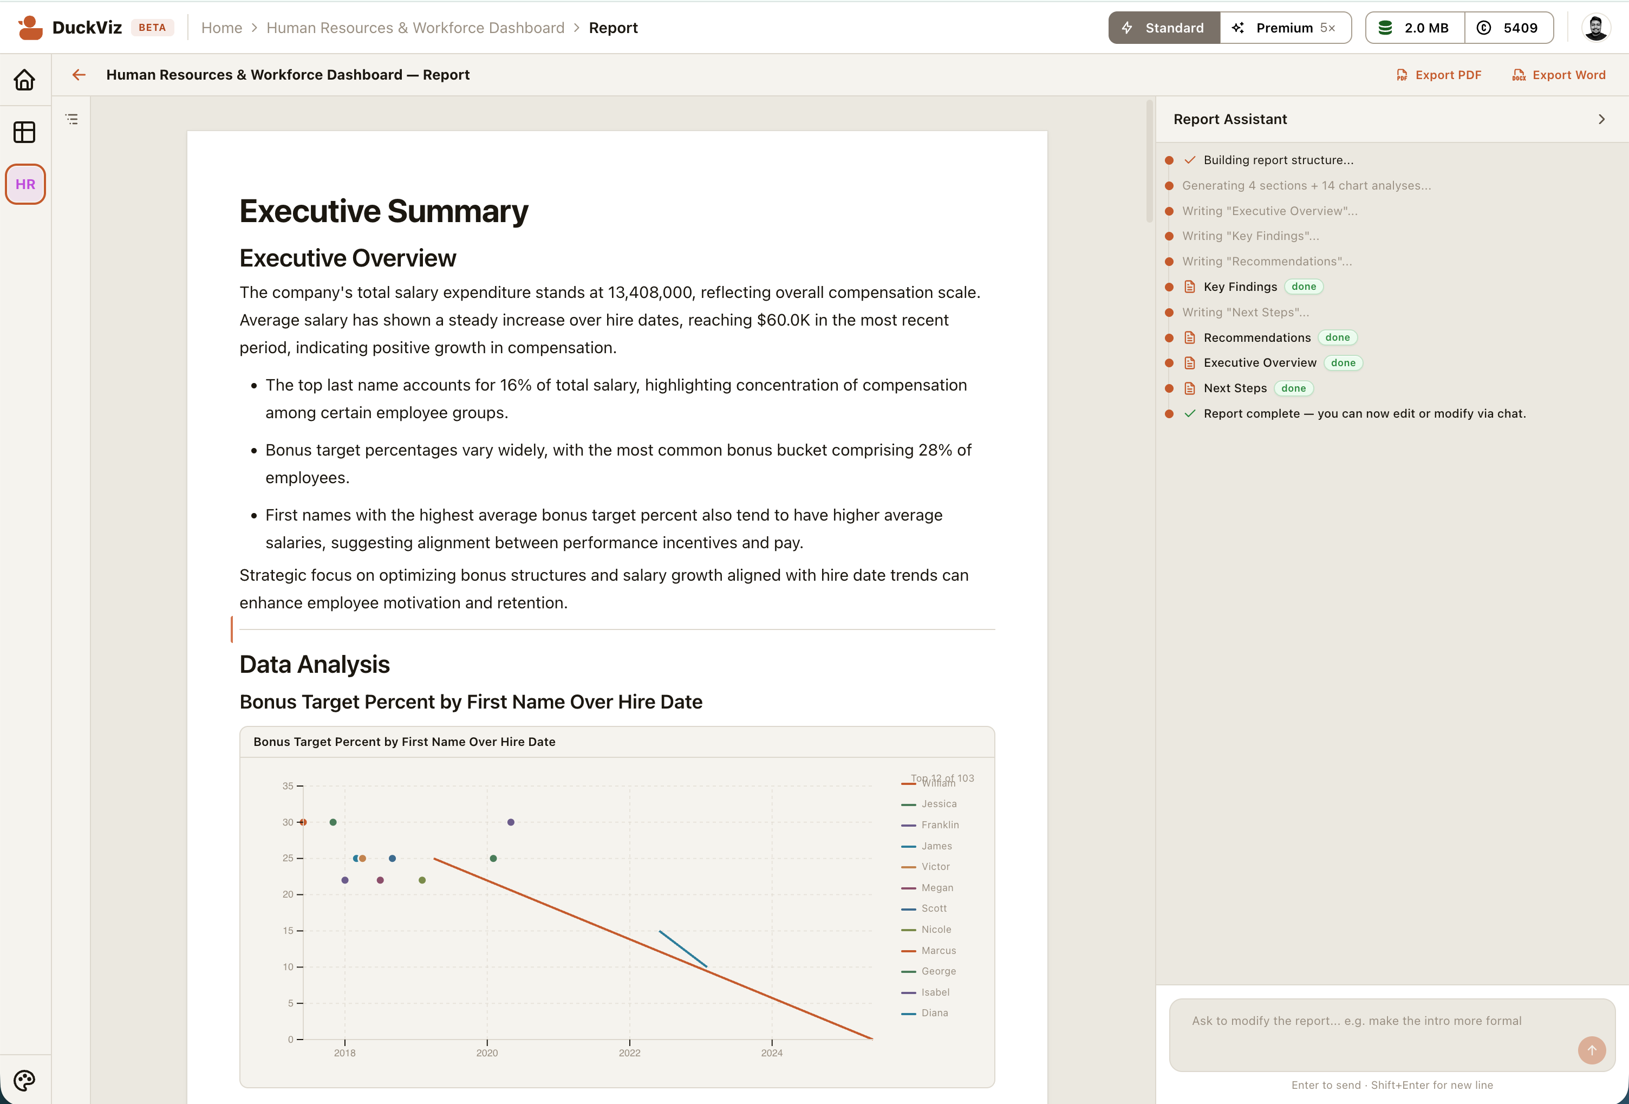Toggle Victor series in chart legend

point(926,867)
